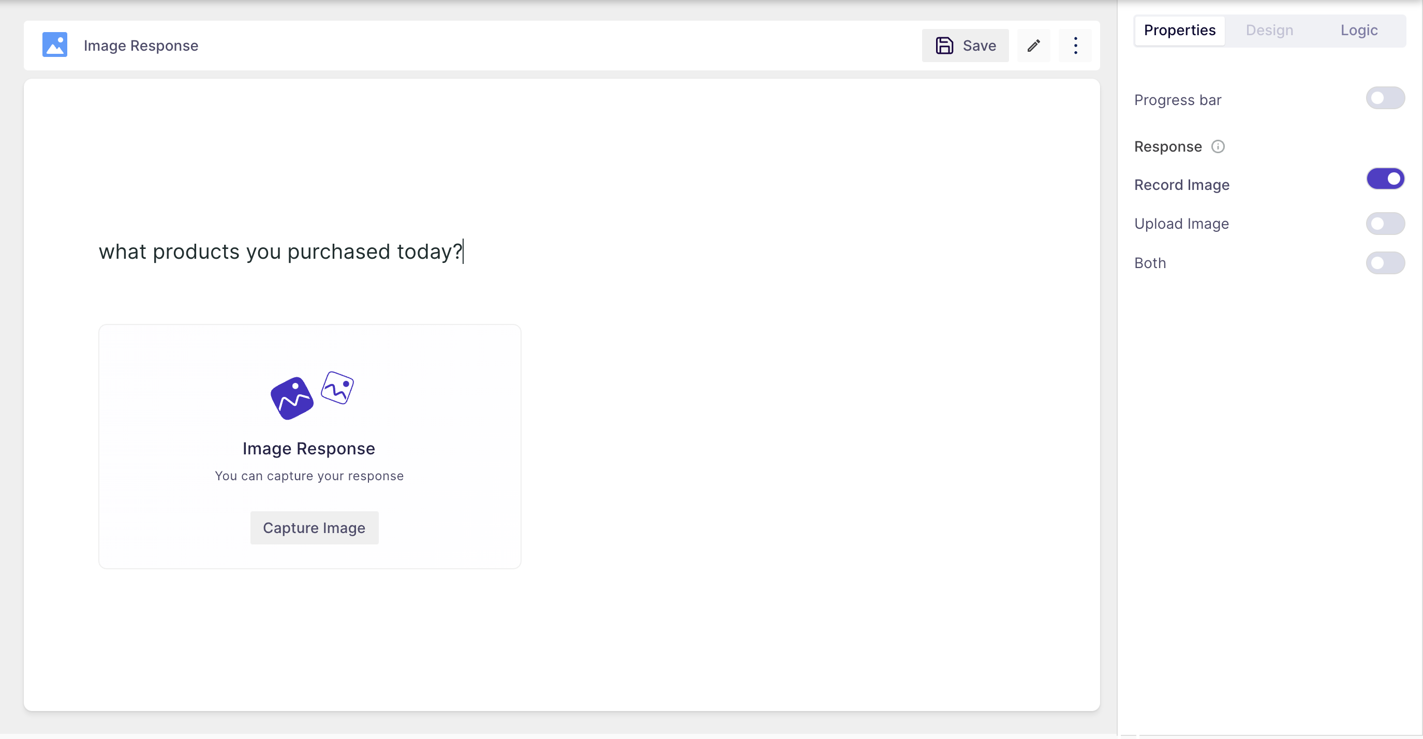
Task: Click the 'Image Response' heading in the card
Action: pyautogui.click(x=309, y=449)
